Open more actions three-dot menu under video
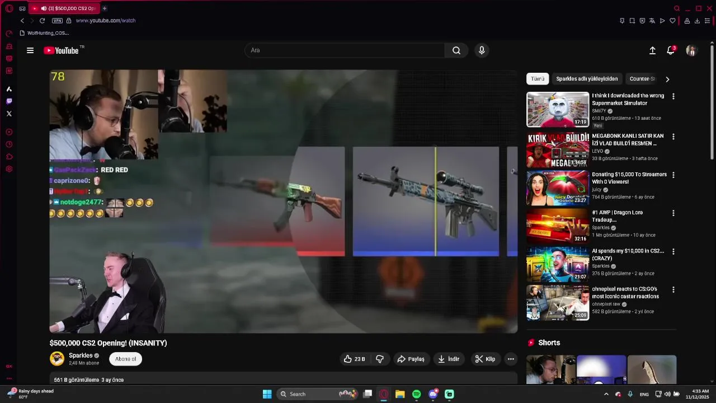Screen dimensions: 716x403 click(511, 359)
